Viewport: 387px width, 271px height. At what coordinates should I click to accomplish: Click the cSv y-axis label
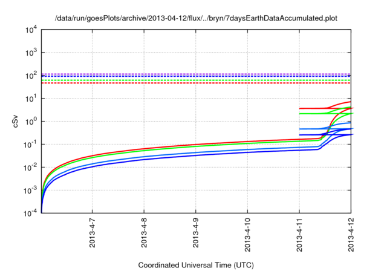point(16,121)
